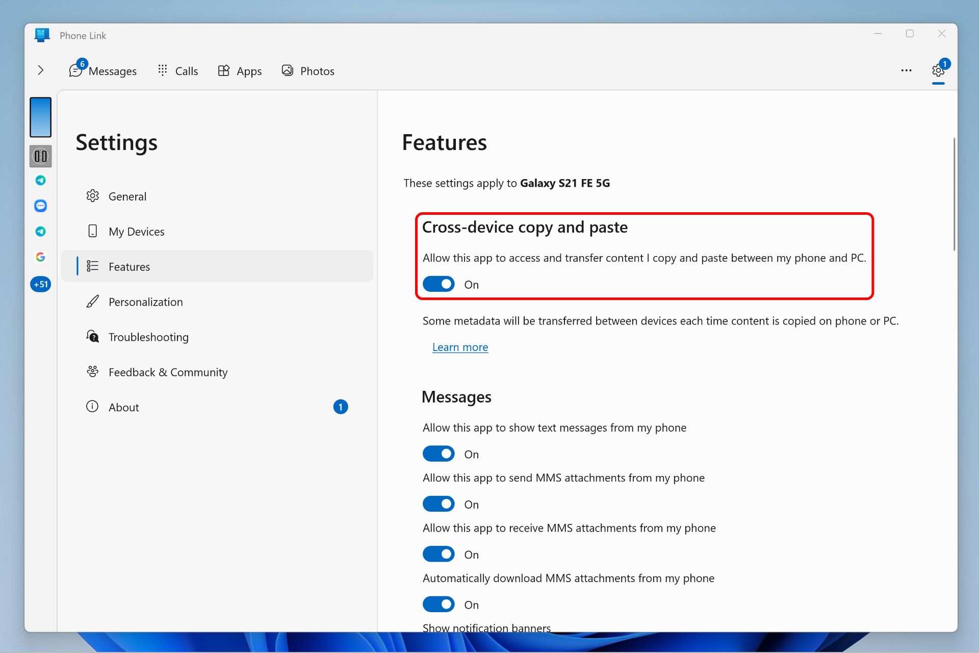This screenshot has width=979, height=653.
Task: Open the Messages tab
Action: [102, 70]
